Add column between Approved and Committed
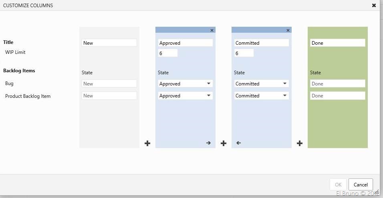 pyautogui.click(x=224, y=143)
